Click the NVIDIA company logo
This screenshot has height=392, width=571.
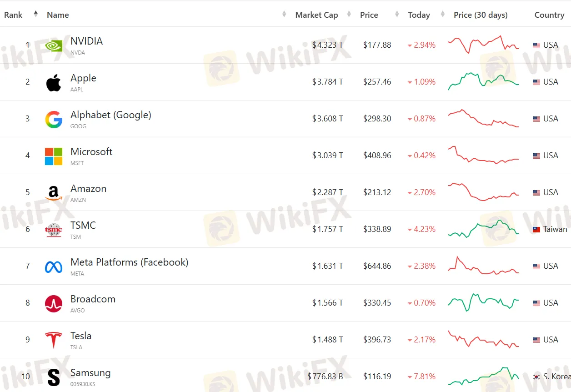point(54,45)
